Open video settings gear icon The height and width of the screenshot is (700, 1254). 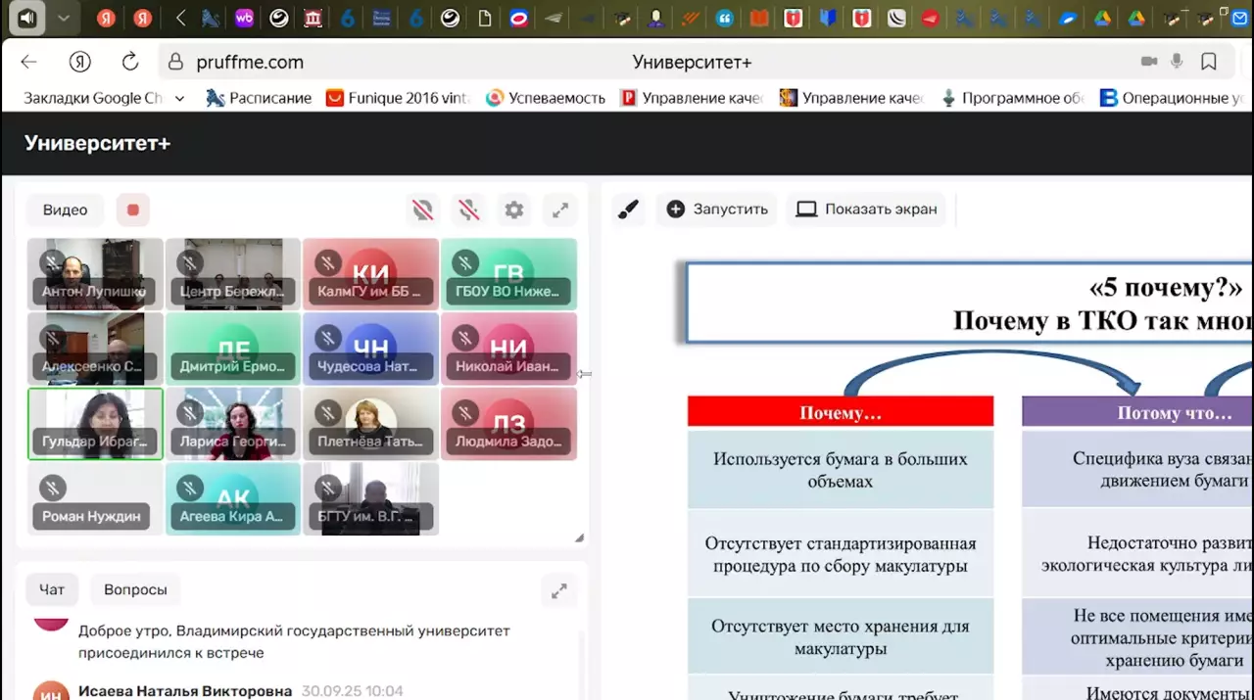pyautogui.click(x=514, y=210)
